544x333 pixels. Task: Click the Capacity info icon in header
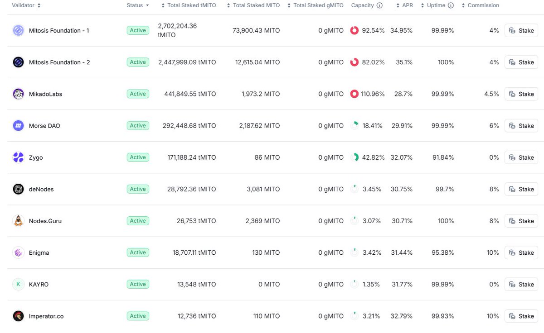click(x=380, y=5)
